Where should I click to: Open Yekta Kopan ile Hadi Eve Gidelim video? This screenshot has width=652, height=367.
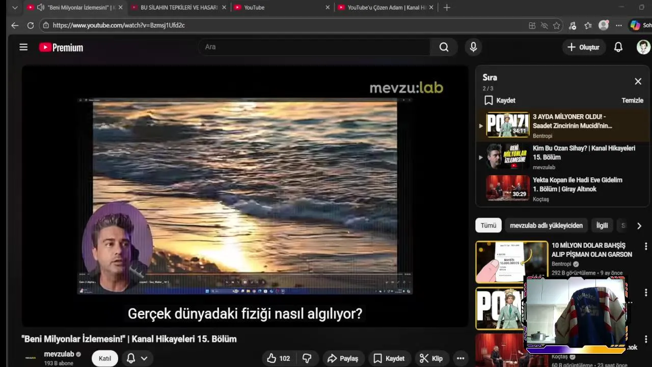click(x=563, y=189)
